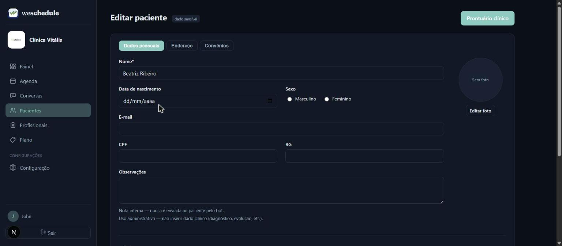Click the weschedule logo icon

point(13,13)
